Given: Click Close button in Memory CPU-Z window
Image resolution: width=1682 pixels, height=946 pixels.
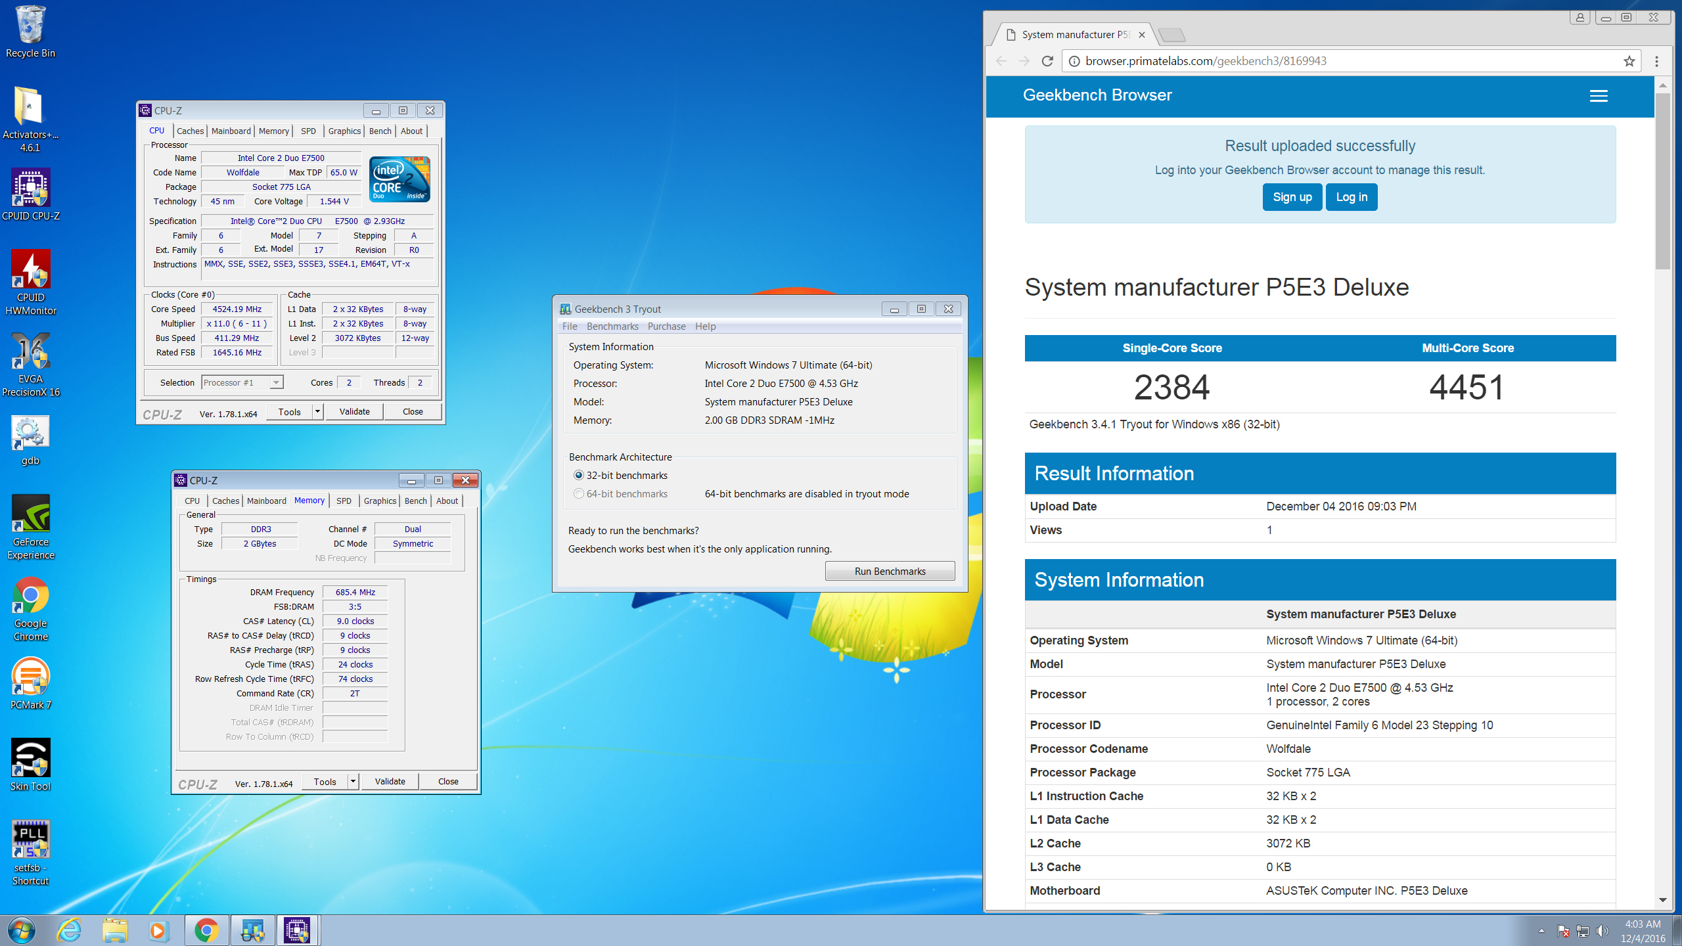Looking at the screenshot, I should point(448,782).
